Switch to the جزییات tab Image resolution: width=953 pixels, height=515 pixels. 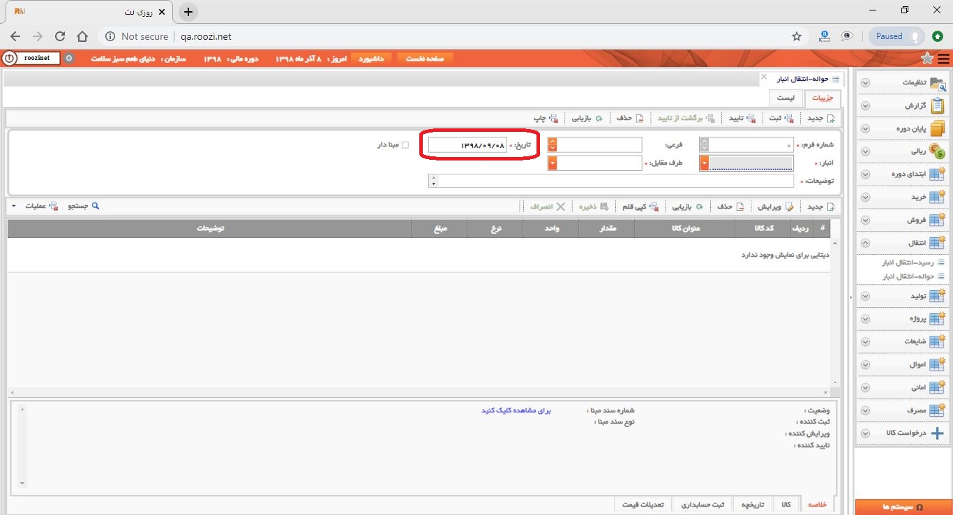pos(823,99)
